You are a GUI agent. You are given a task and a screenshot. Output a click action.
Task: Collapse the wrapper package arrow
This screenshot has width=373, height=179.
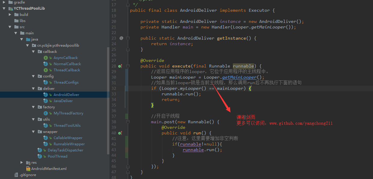pyautogui.click(x=33, y=132)
